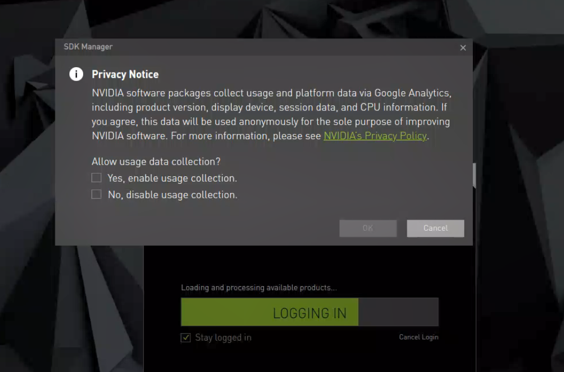Click 'Allow usage data collection?' text
Viewport: 564px width, 372px height.
(x=156, y=161)
